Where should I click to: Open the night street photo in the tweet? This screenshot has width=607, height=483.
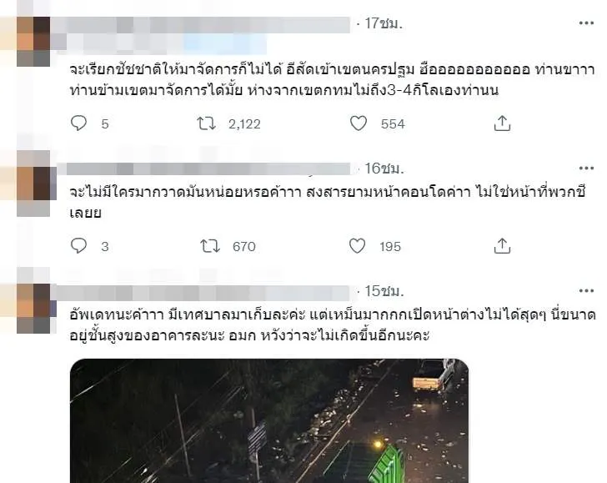(x=269, y=420)
